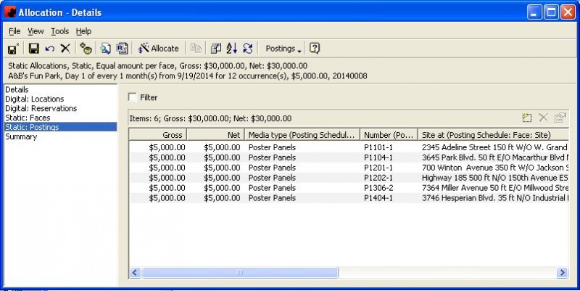Select Digital: Reservations in left panel
This screenshot has width=580, height=291.
pyautogui.click(x=41, y=108)
